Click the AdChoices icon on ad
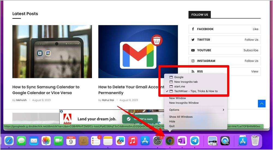The image size is (273, 150). (x=61, y=112)
